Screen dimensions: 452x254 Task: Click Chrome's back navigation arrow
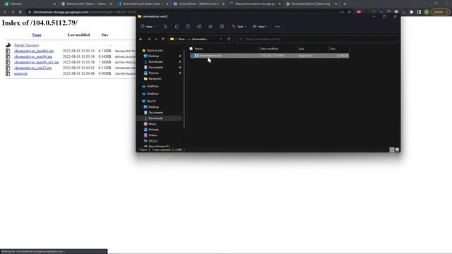5,12
